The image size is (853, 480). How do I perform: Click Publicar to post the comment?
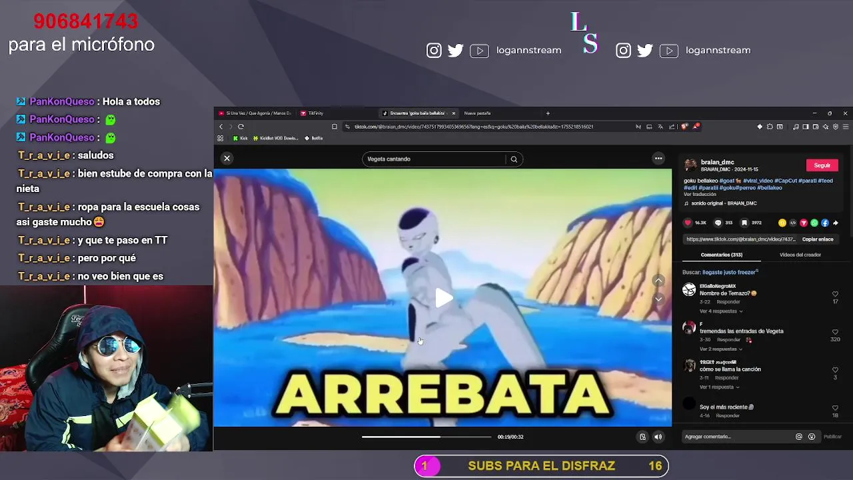[x=832, y=437]
